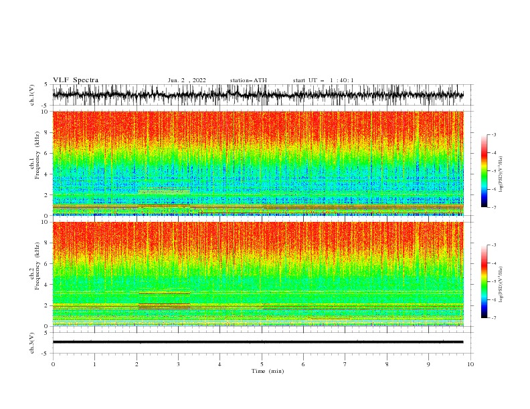
Task: Click the ch.1 "Frequency (kHz)" axis label
Action: tap(37, 156)
